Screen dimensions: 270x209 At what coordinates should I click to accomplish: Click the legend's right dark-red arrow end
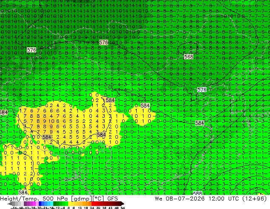(122, 203)
